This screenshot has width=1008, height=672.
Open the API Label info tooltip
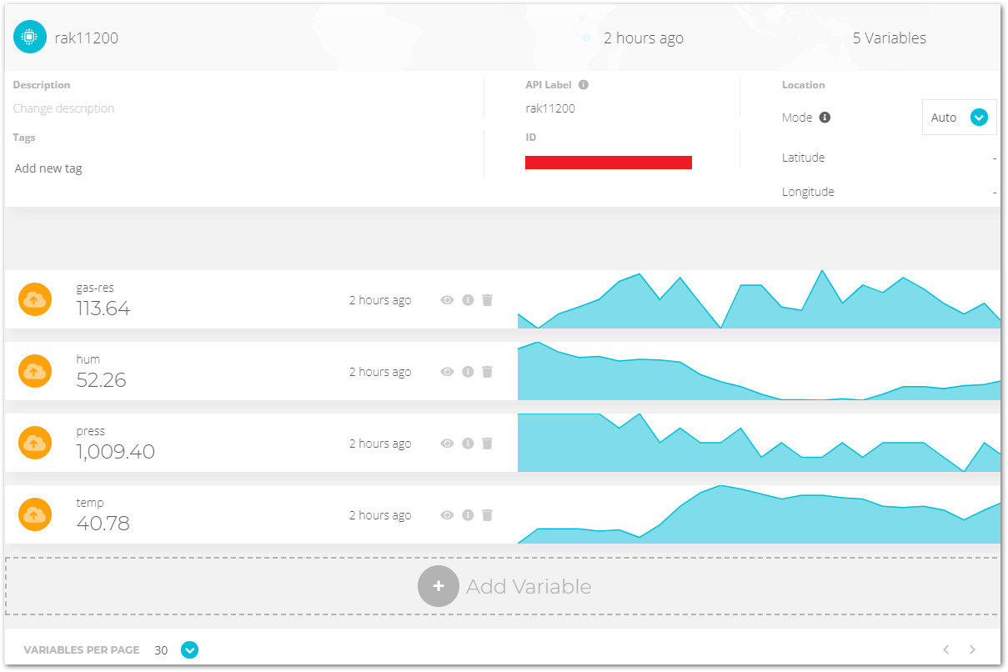point(583,84)
